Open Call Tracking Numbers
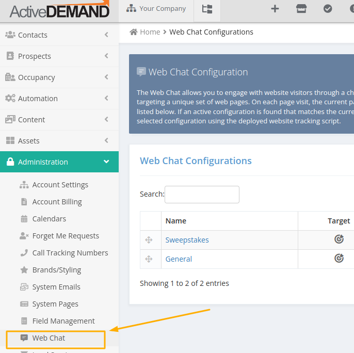The width and height of the screenshot is (354, 353). click(x=70, y=253)
